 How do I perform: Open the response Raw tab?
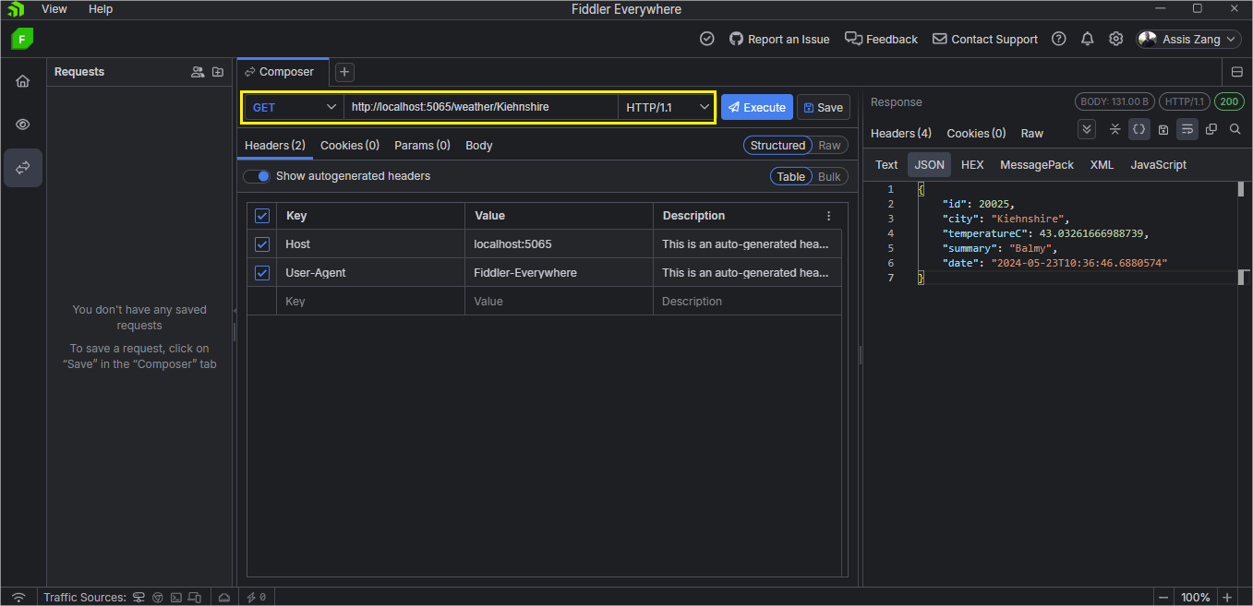coord(1032,133)
